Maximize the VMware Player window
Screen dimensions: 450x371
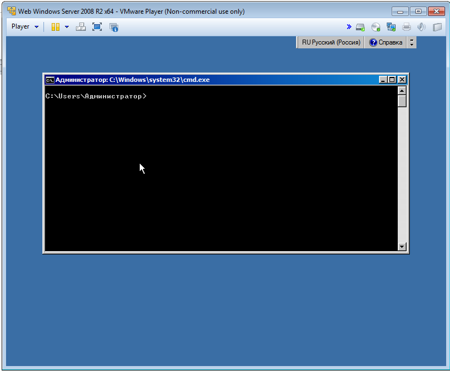click(418, 12)
